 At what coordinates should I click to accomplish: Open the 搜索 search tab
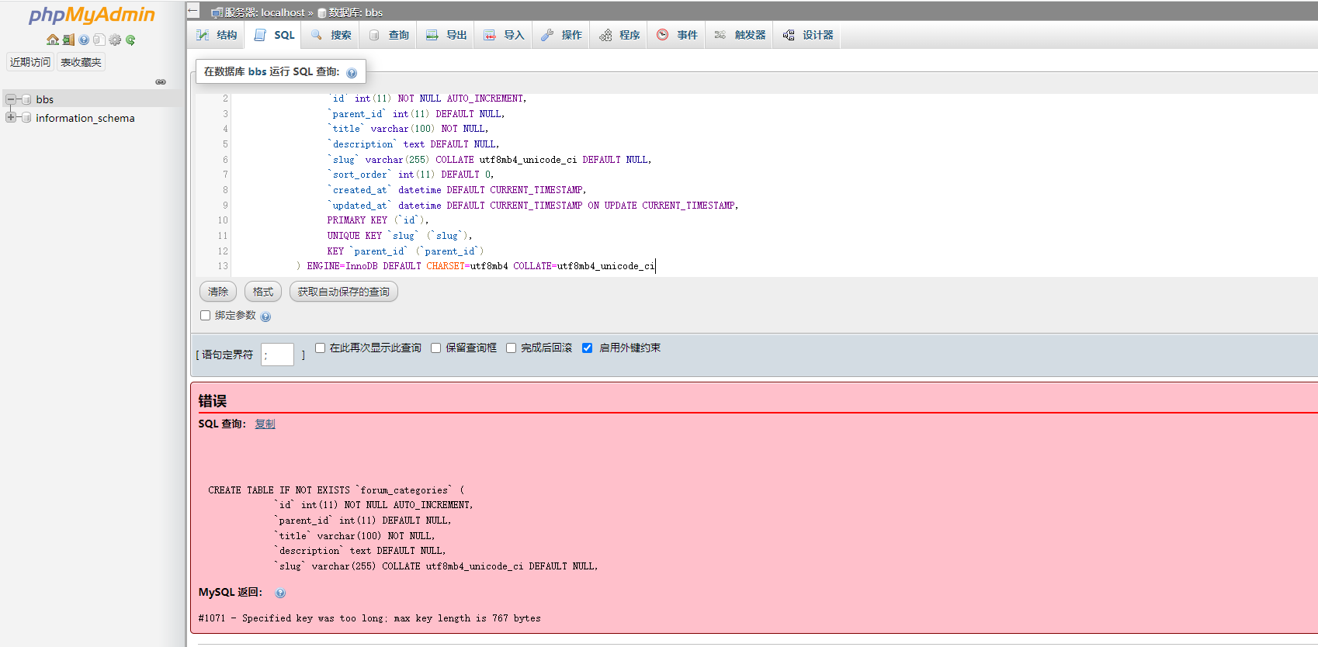[x=331, y=35]
